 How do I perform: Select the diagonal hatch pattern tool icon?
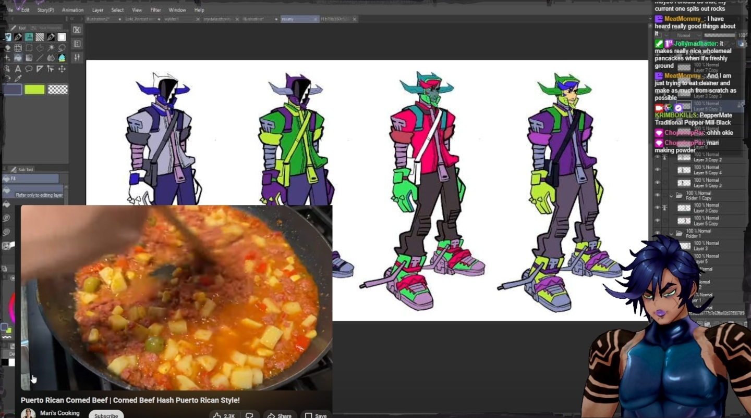tap(40, 37)
